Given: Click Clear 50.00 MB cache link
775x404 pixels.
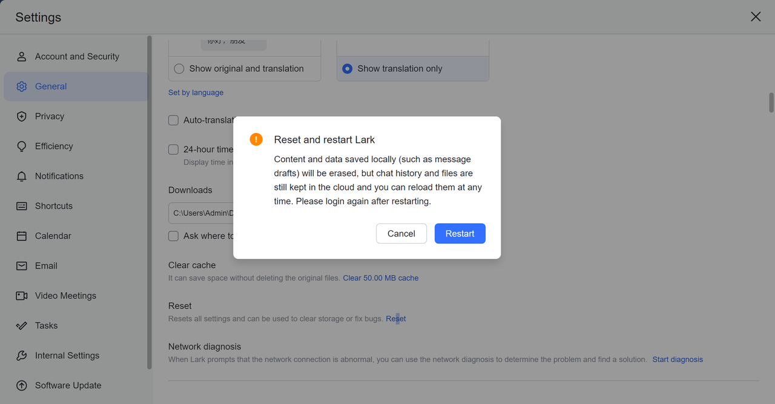Looking at the screenshot, I should [380, 278].
